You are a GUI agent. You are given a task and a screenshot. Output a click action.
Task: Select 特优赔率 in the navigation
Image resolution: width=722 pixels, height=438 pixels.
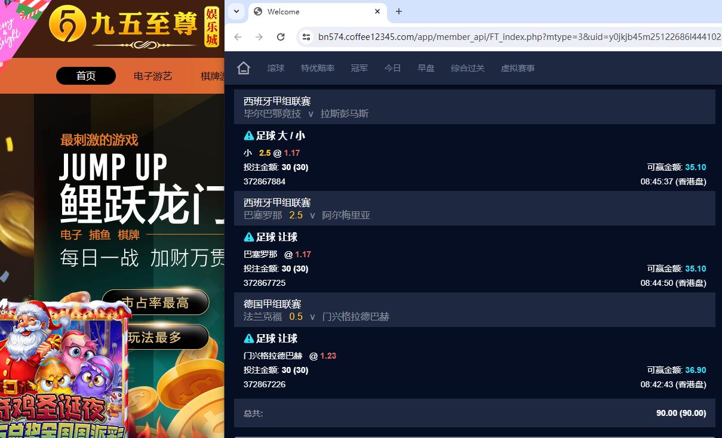(x=318, y=68)
